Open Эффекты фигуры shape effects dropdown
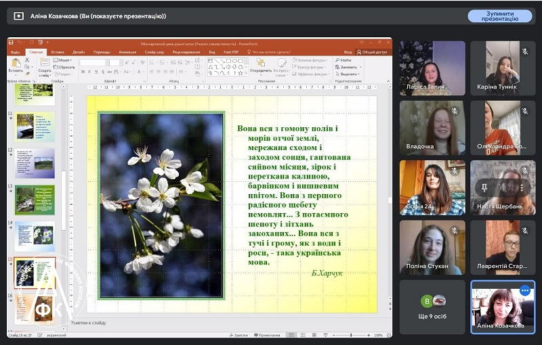 [x=310, y=74]
